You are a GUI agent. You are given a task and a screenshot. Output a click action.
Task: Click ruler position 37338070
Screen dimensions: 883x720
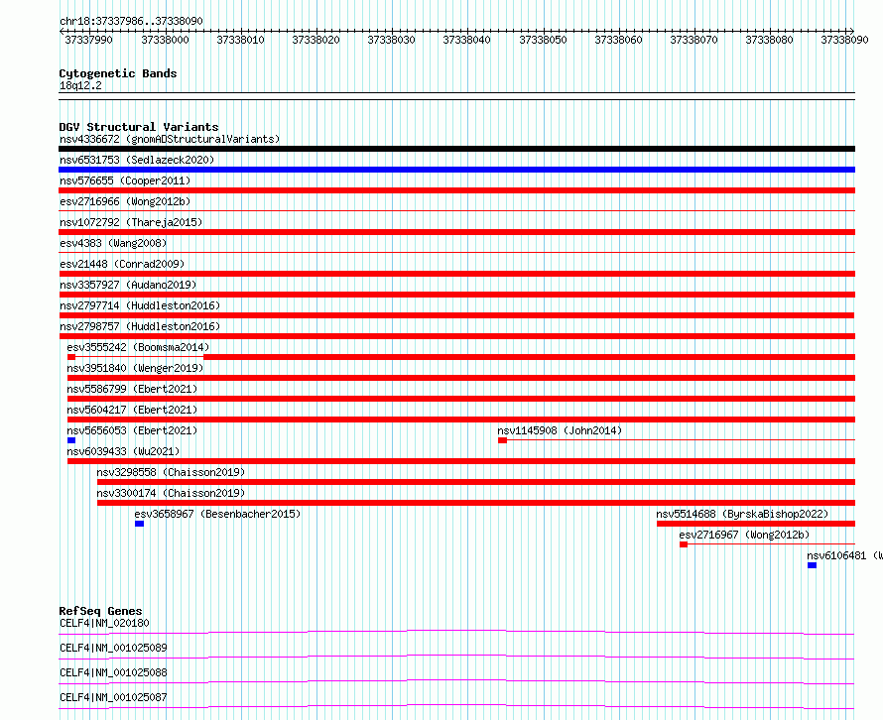click(694, 40)
